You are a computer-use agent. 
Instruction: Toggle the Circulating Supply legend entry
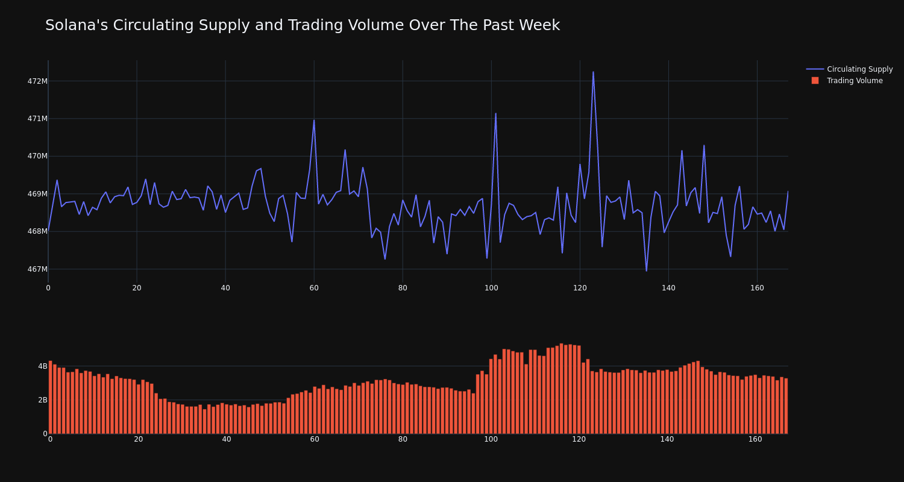tap(849, 69)
